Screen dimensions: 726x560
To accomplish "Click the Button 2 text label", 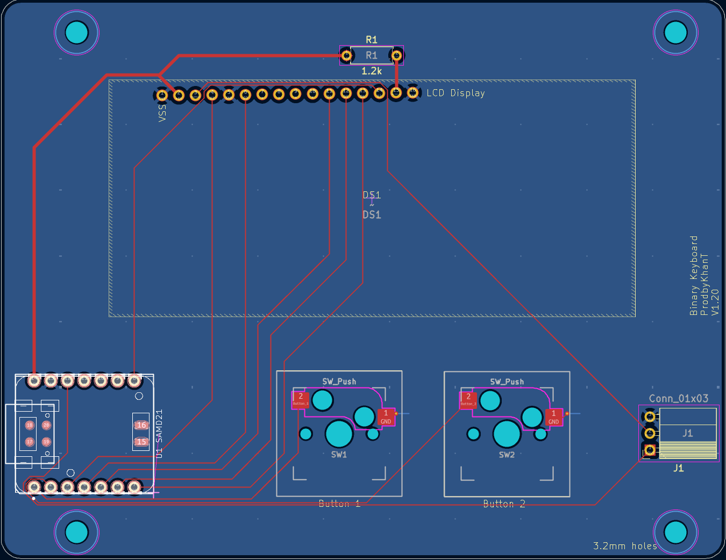I will 504,504.
